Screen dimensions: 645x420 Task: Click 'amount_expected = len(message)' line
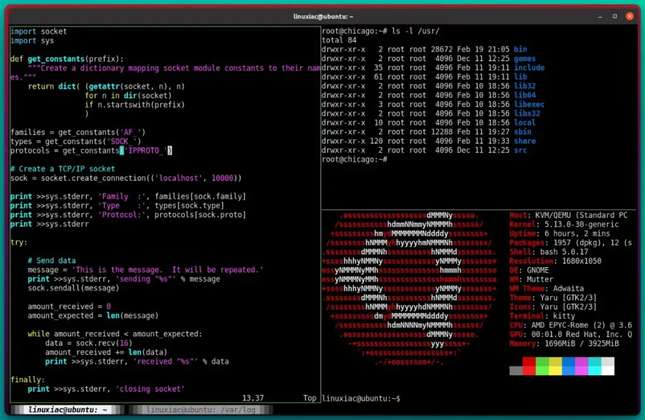pyautogui.click(x=93, y=315)
